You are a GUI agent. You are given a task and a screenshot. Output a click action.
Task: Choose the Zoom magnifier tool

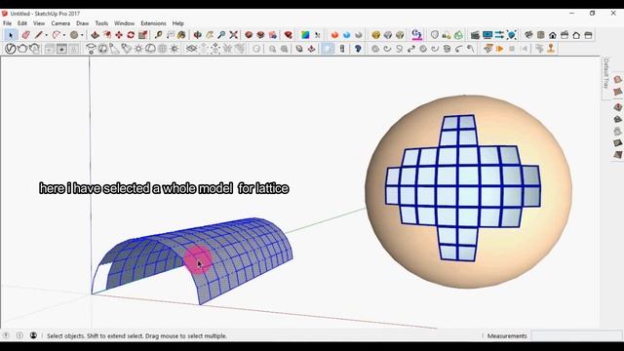pyautogui.click(x=221, y=35)
